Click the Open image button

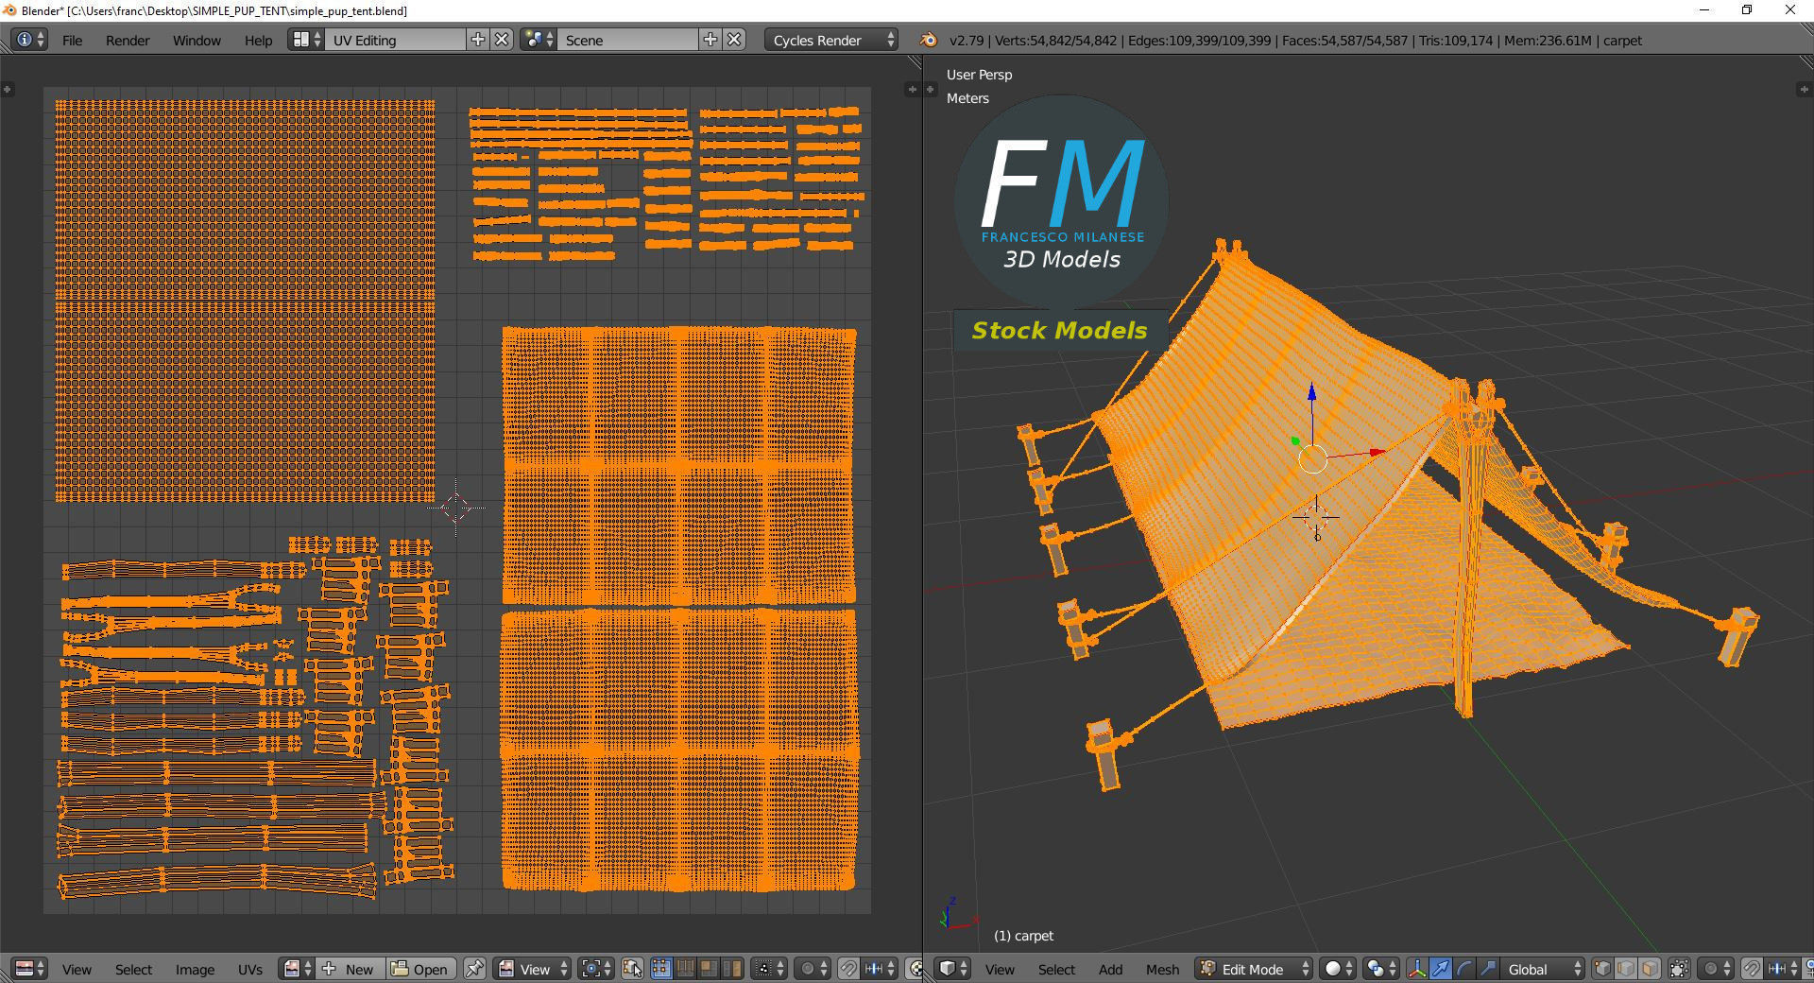click(x=420, y=969)
